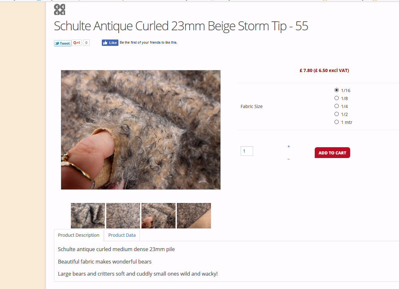Click the four-arrow logo icon above title
Image resolution: width=399 pixels, height=289 pixels.
pos(59,10)
